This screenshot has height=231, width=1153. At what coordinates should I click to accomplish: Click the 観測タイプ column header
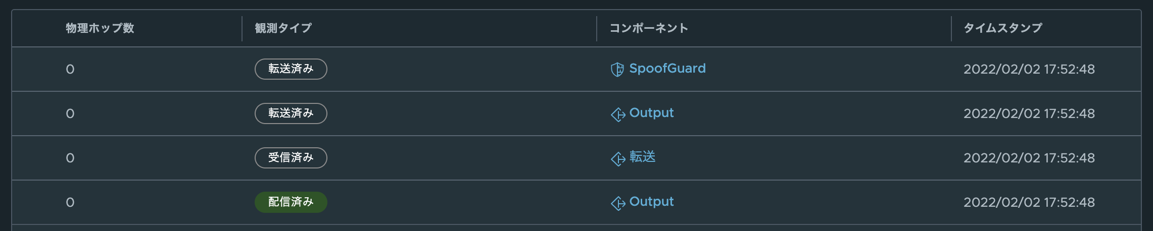283,28
